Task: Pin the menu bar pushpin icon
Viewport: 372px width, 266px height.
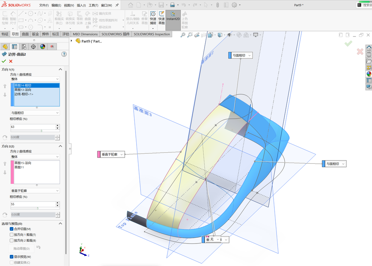Action: tap(117, 5)
